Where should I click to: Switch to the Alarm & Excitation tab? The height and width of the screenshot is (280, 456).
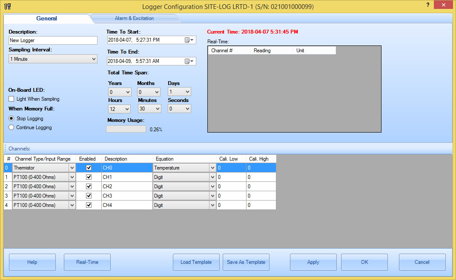tap(134, 18)
